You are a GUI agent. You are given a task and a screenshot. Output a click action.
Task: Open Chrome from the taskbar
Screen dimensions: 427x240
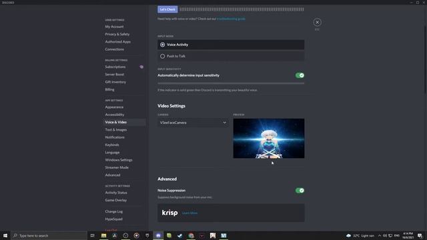click(191, 235)
